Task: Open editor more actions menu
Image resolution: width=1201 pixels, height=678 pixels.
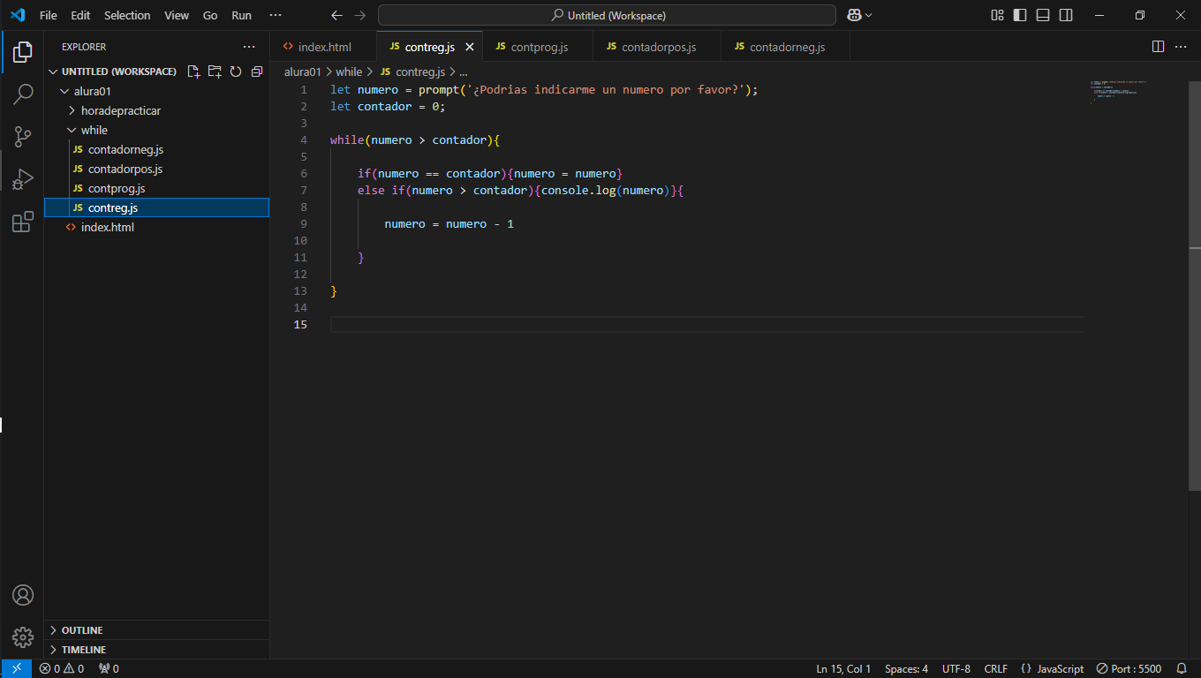Action: [x=1181, y=47]
